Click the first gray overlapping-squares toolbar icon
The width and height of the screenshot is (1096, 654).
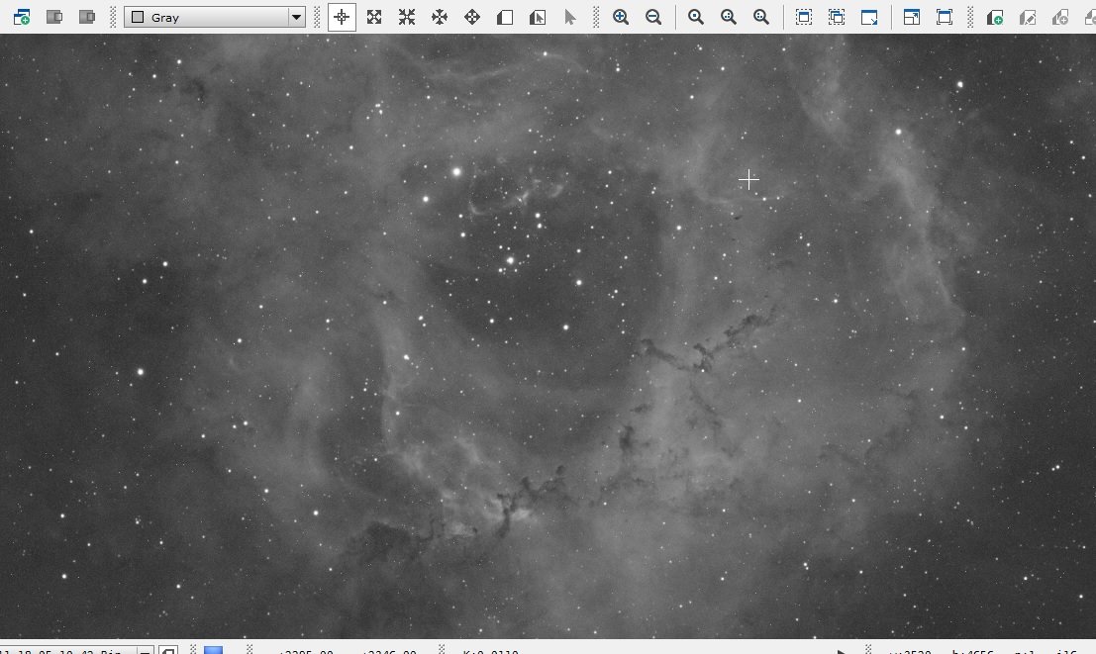pyautogui.click(x=54, y=17)
